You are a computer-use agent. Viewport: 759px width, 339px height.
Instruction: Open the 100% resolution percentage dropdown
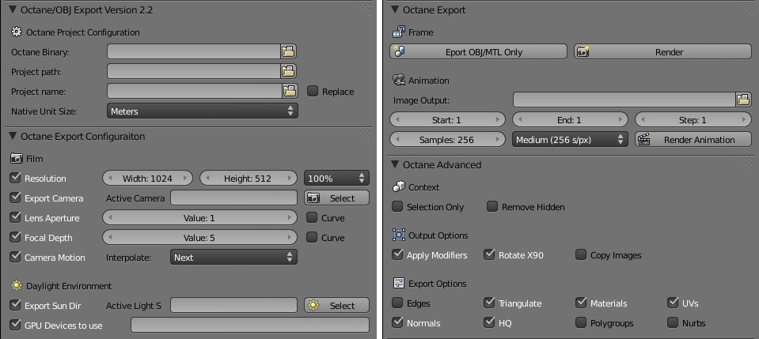point(336,179)
